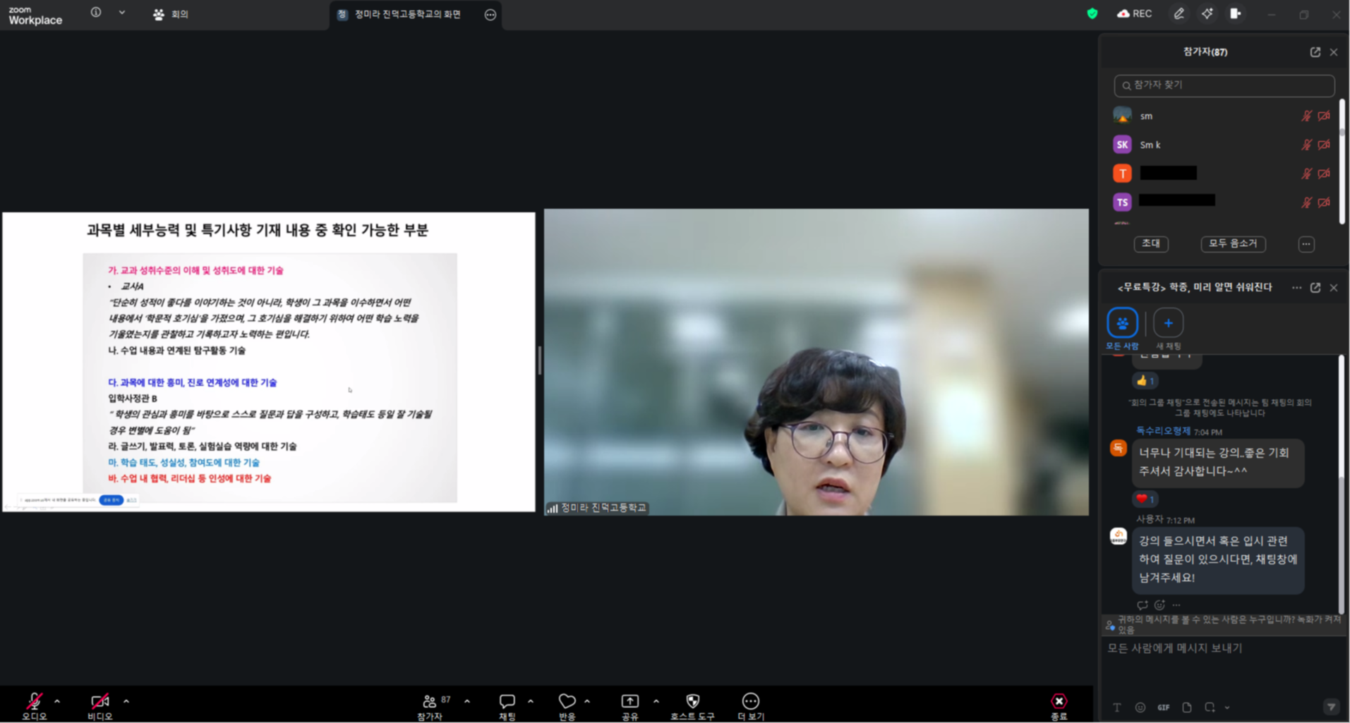Open meeting info icon next to Zoom Workplace

[96, 12]
